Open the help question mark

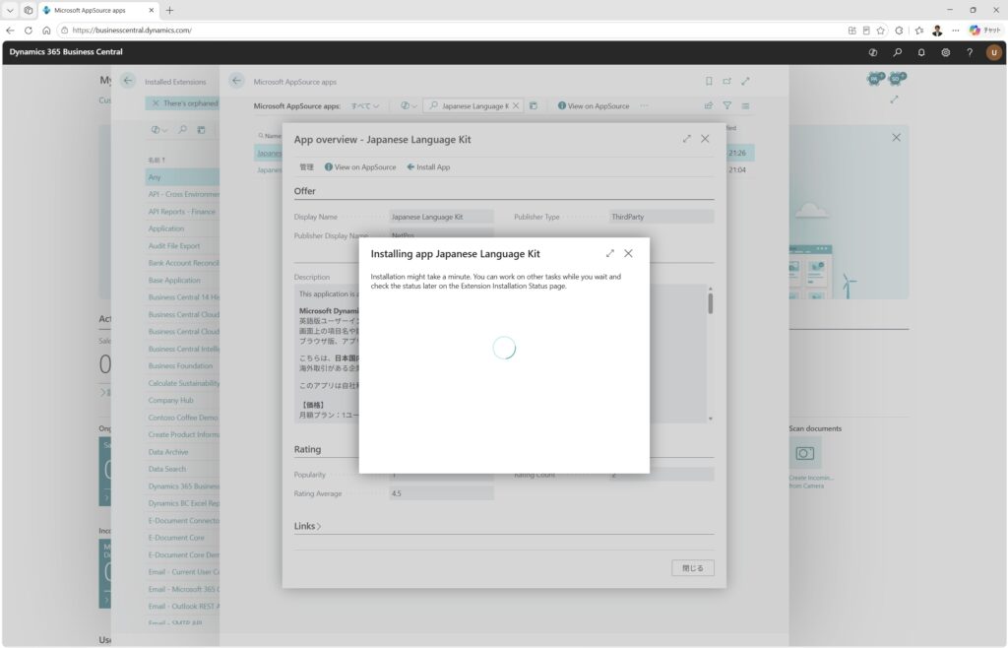tap(970, 53)
